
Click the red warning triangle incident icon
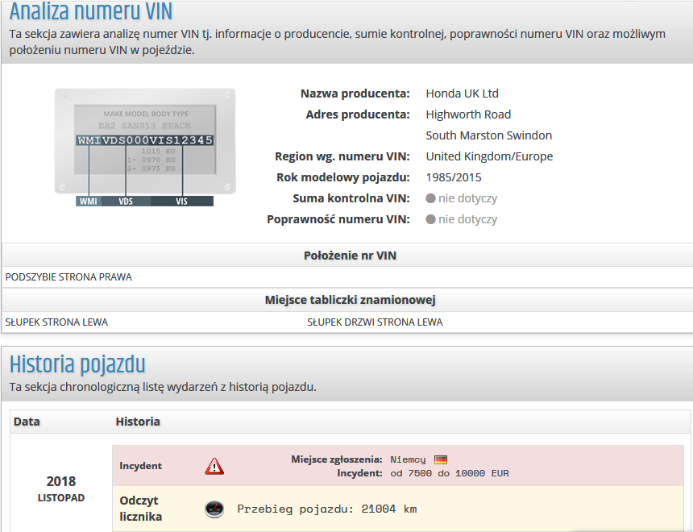point(214,466)
